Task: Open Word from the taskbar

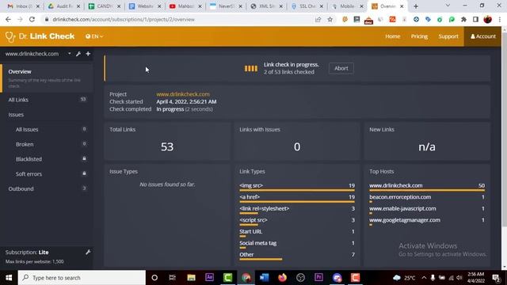Action: pyautogui.click(x=264, y=278)
